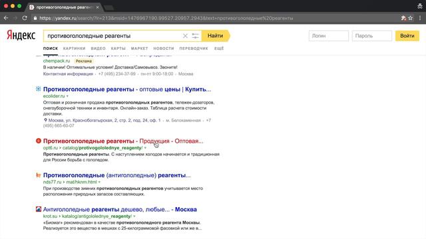The image size is (426, 239).
Task: Click the ecolider.ru green domain link
Action: [54, 96]
